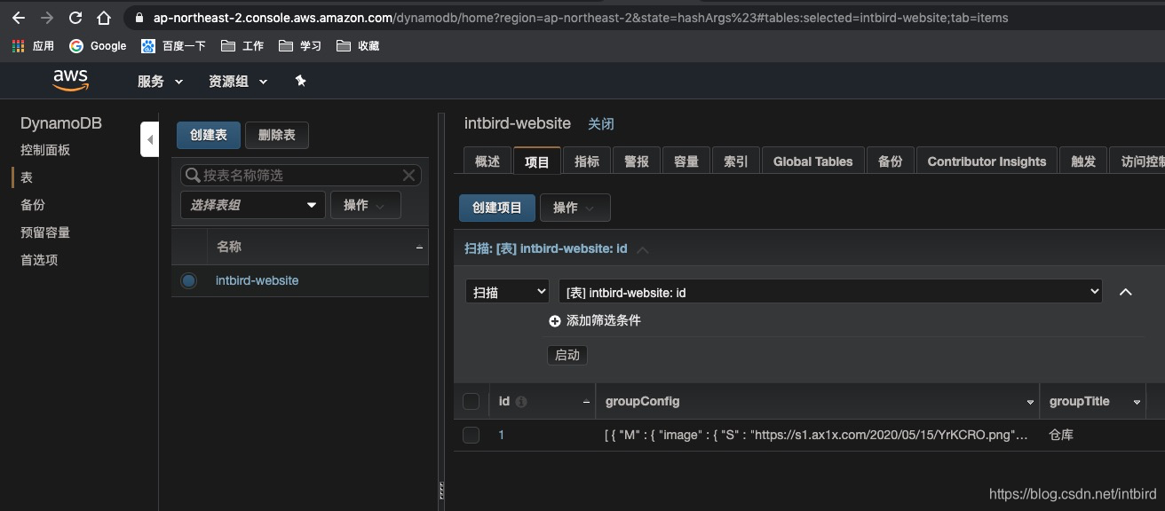This screenshot has height=511, width=1165.
Task: Click info icon next to id column
Action: tap(521, 402)
